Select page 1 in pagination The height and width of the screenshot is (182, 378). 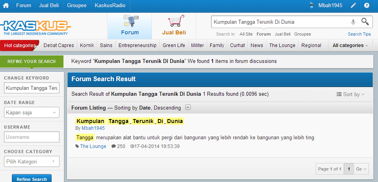pos(349,169)
